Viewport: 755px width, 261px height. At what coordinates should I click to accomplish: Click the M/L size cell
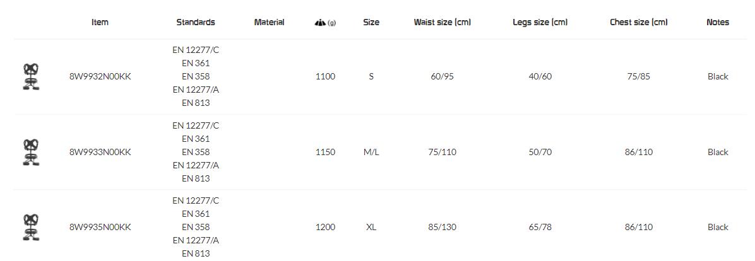[371, 152]
